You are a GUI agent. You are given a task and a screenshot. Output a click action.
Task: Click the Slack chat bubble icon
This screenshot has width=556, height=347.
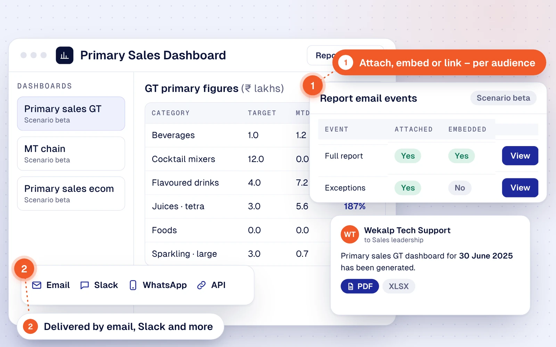pos(84,285)
